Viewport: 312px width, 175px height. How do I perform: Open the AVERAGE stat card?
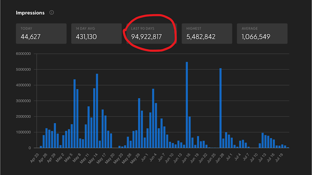point(262,33)
